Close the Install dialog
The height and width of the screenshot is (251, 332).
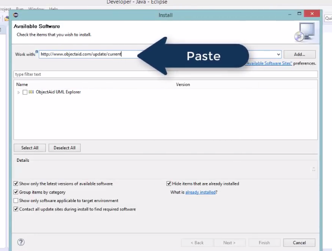coord(312,14)
